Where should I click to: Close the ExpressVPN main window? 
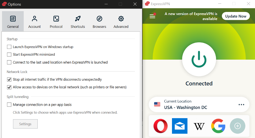pos(248,4)
